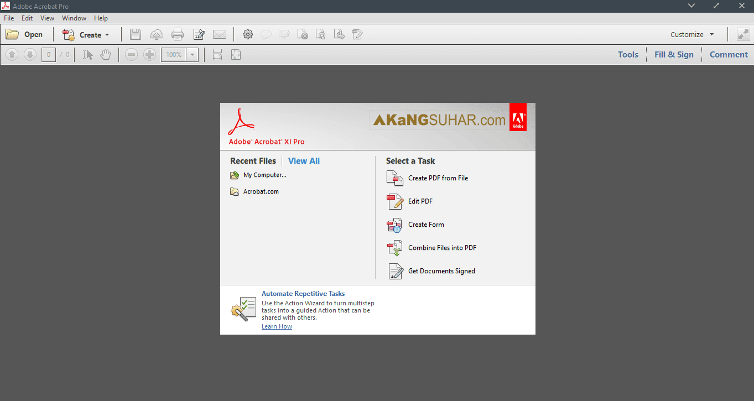Print the document
The image size is (754, 401).
point(178,34)
